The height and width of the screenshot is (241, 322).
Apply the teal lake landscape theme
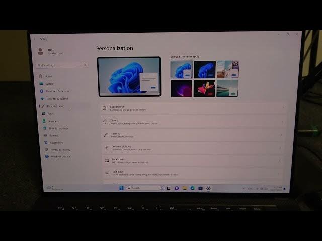click(227, 88)
